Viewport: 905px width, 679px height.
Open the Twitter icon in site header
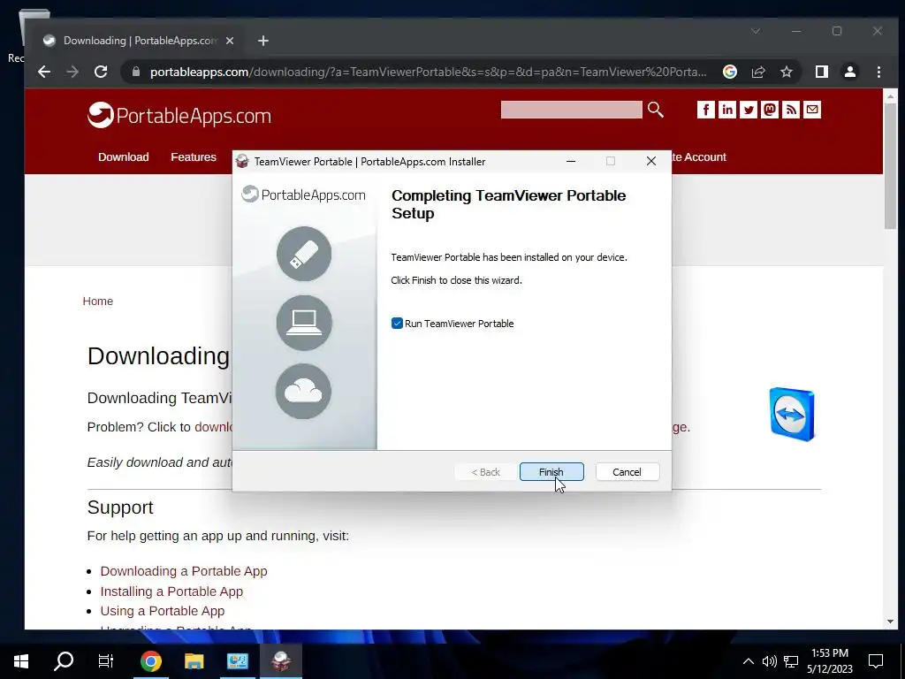pos(749,110)
